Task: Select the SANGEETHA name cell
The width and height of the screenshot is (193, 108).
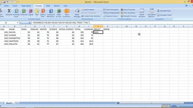Action: click(x=15, y=38)
